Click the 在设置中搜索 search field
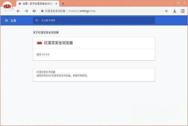188x126 pixels. click(x=94, y=20)
